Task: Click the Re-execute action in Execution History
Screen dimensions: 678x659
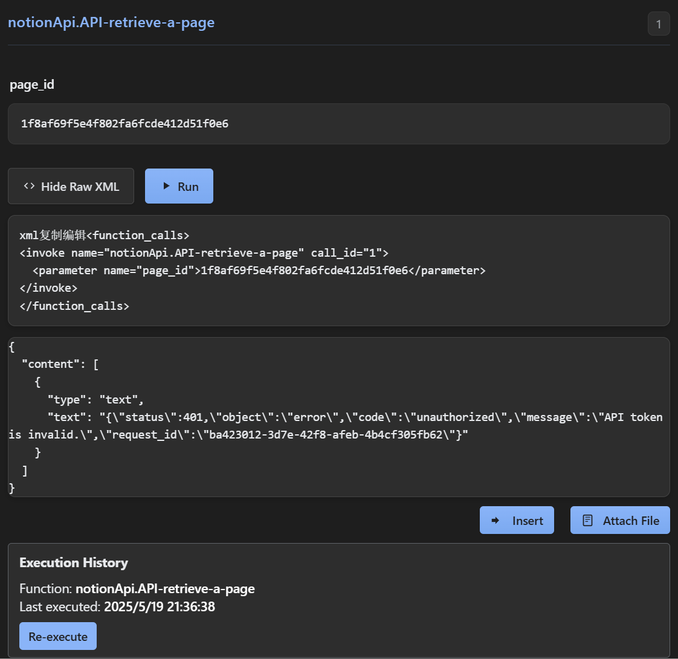Action: (x=57, y=635)
